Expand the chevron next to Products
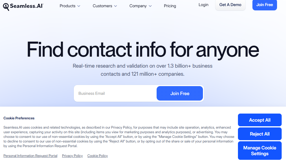 point(79,6)
